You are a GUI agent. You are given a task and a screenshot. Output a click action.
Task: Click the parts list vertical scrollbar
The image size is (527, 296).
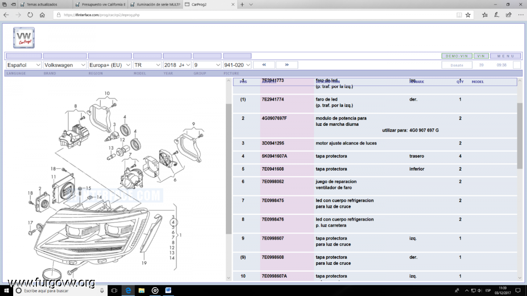pyautogui.click(x=520, y=136)
